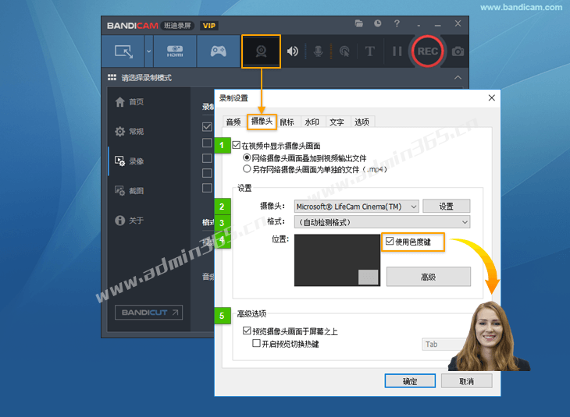570x417 pixels.
Task: Click webcam position preview box
Action: [337, 260]
